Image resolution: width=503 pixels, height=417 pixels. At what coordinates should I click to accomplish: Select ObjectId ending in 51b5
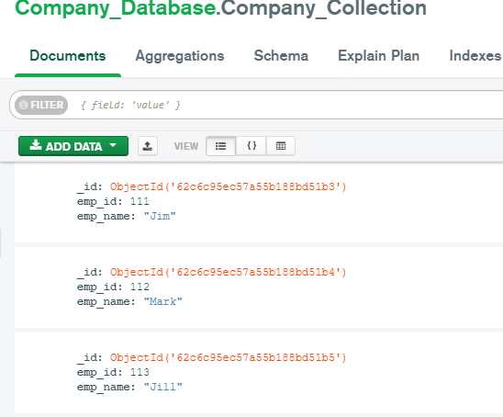coord(229,357)
